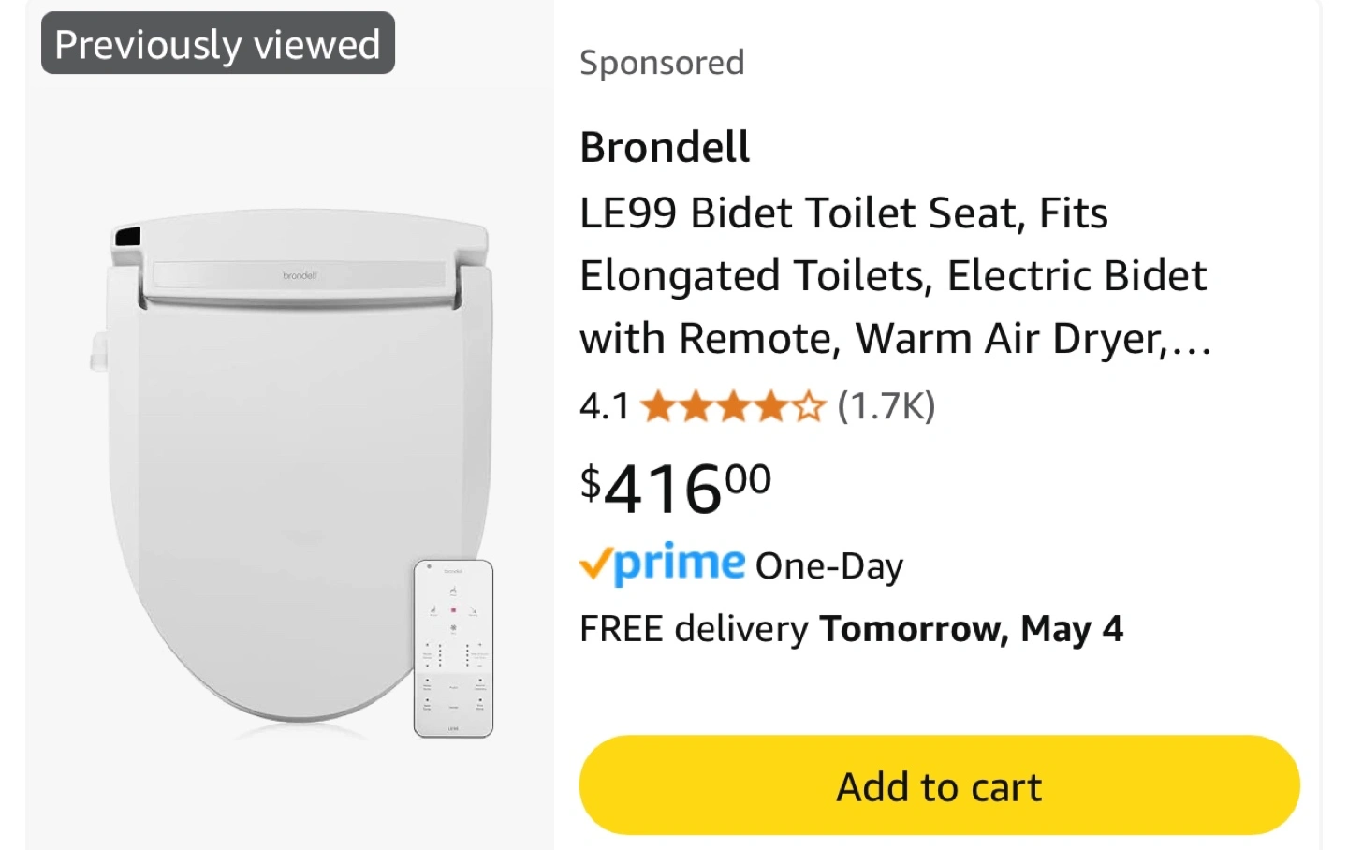This screenshot has height=850, width=1348.
Task: Click the brondell logo on seat lid
Action: pyautogui.click(x=300, y=275)
